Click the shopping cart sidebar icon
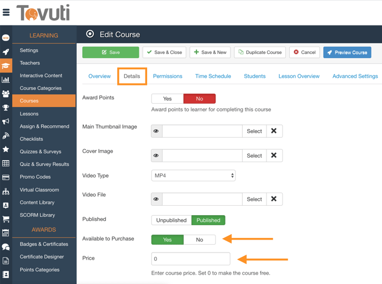This screenshot has height=284, width=382. (6, 219)
